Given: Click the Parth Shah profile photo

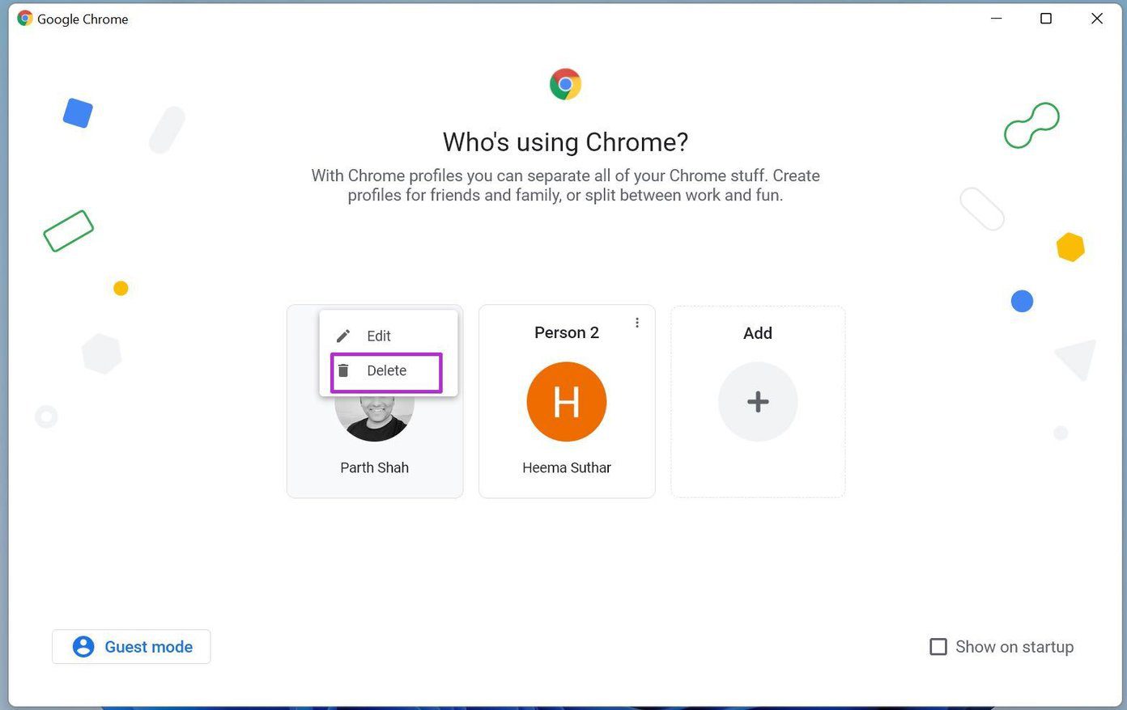Looking at the screenshot, I should tap(374, 419).
